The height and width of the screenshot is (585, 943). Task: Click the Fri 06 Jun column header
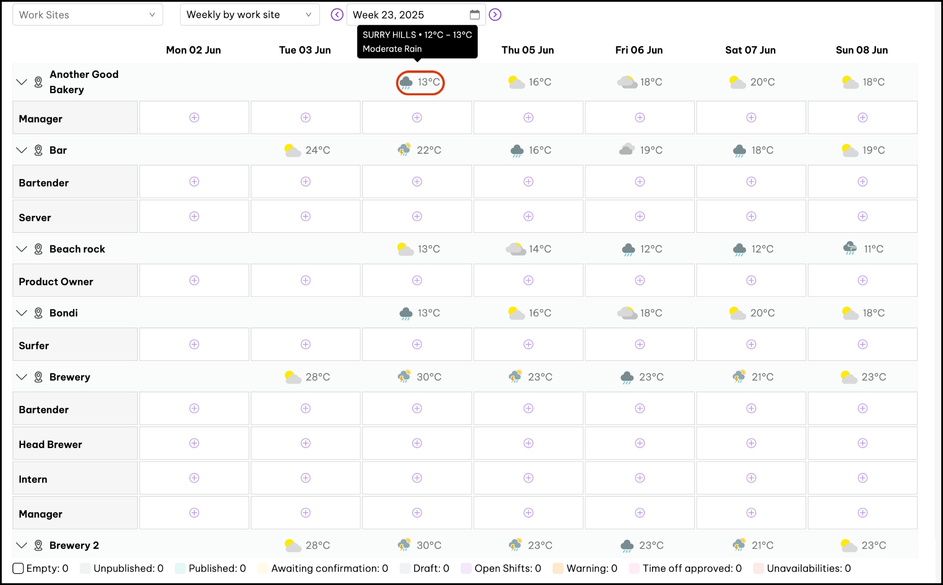[639, 50]
